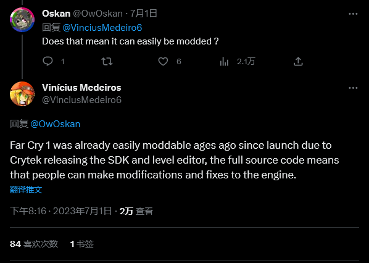This screenshot has height=263, width=369.
Task: Click the 7月1日 date on Oskan's tweet
Action: tap(144, 14)
